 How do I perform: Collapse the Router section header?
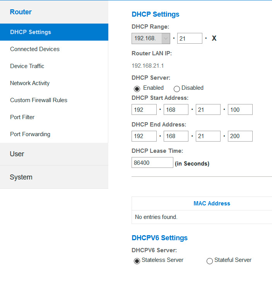(x=21, y=12)
